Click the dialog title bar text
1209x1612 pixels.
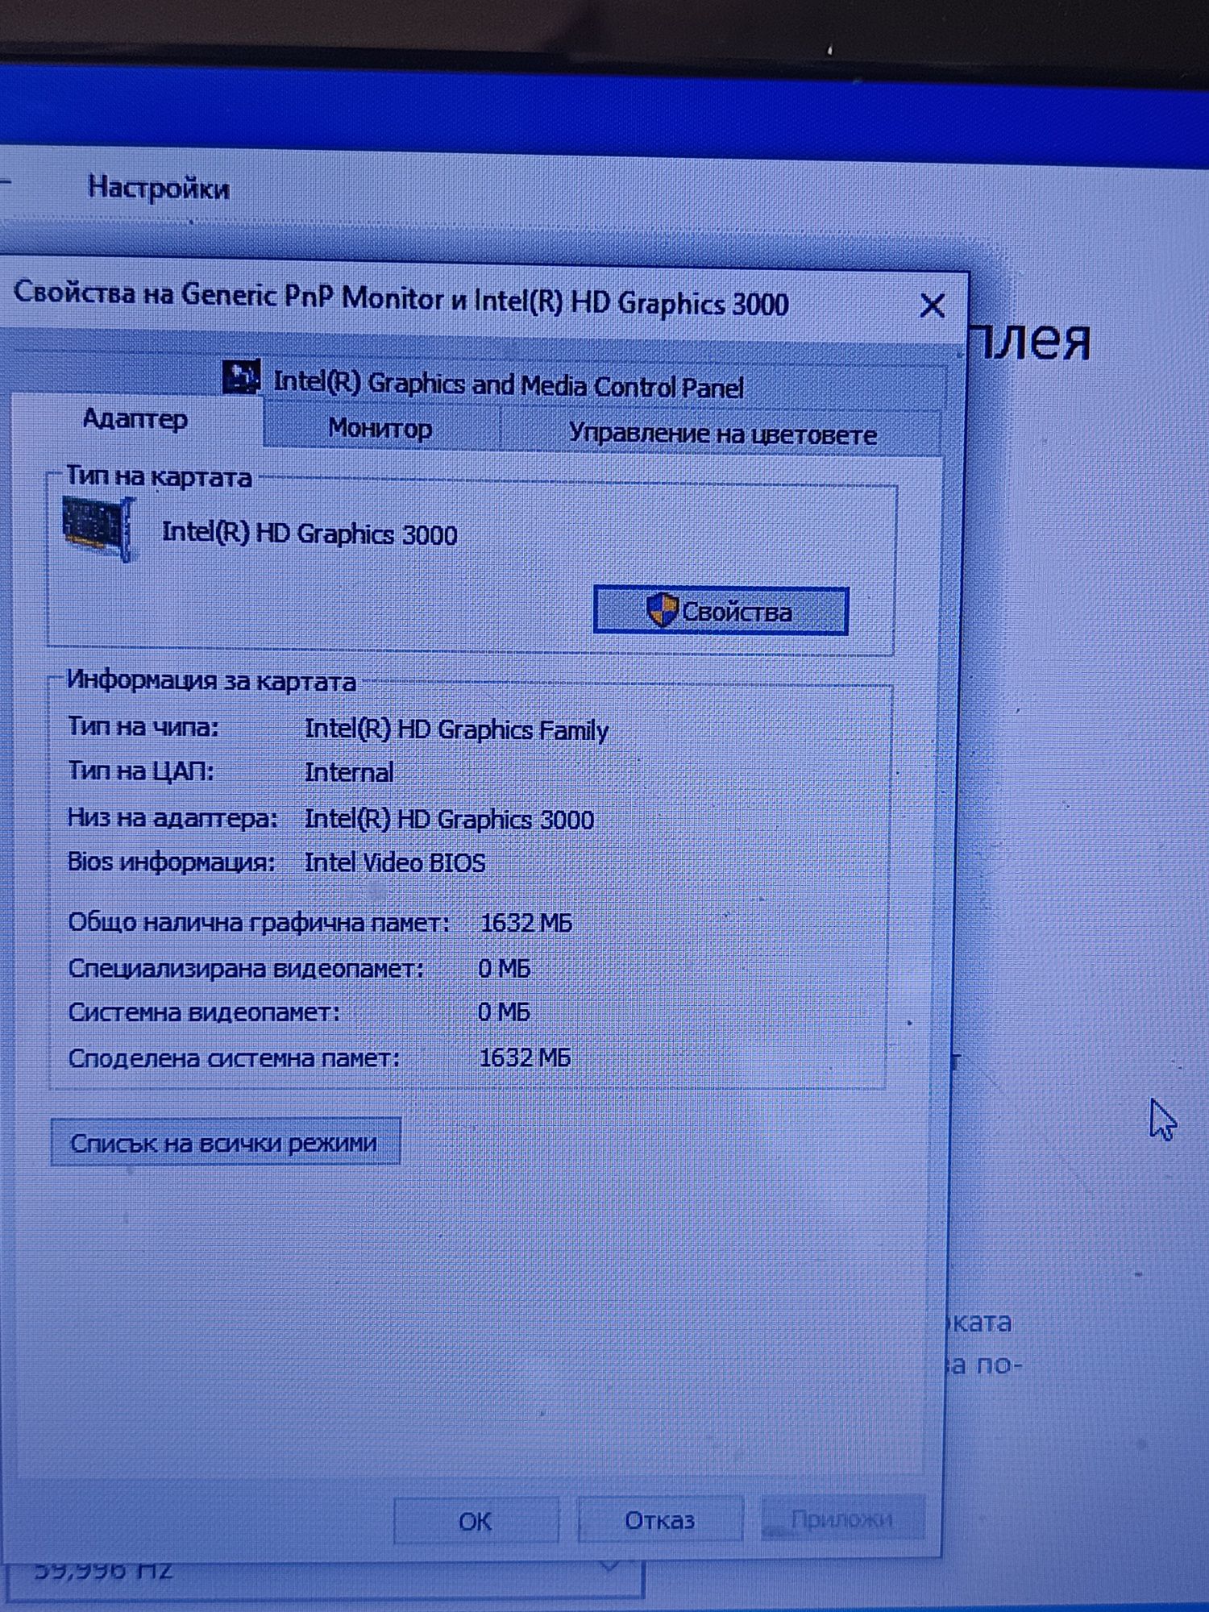tap(401, 298)
